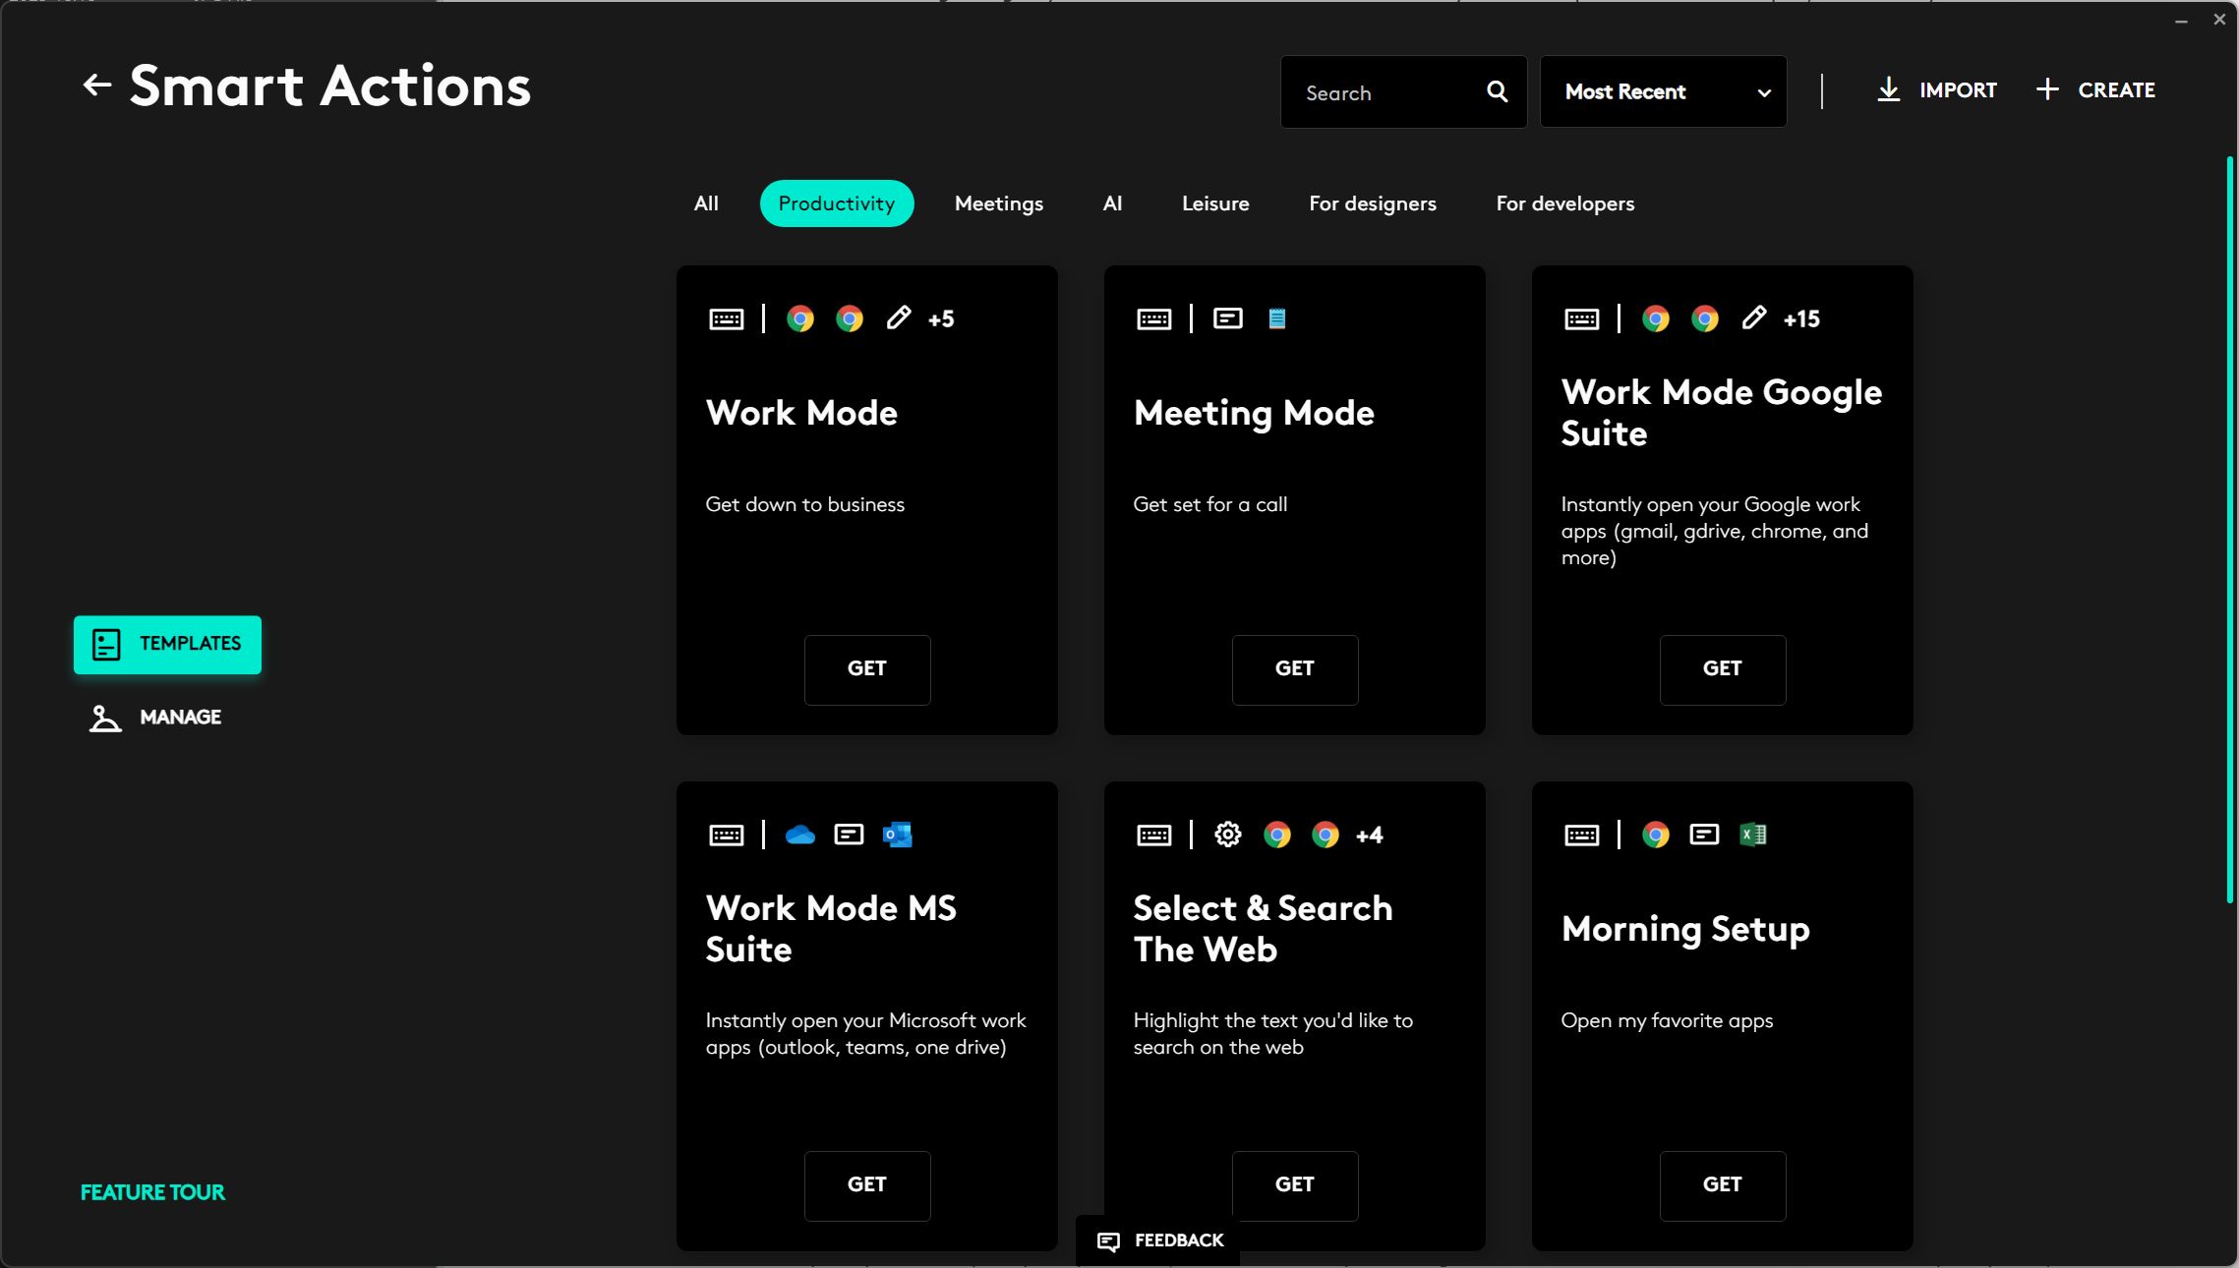Get the Meeting Mode template

(x=1294, y=669)
